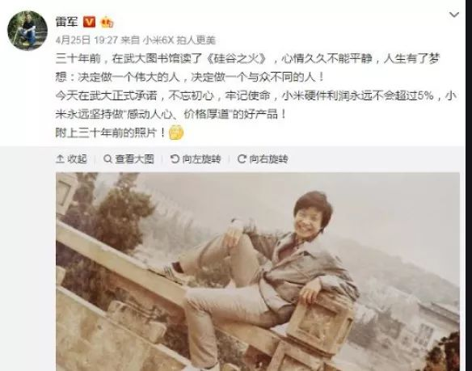This screenshot has height=371, width=472.
Task: Click the magnifier icon for 查看大图
Action: pyautogui.click(x=107, y=158)
